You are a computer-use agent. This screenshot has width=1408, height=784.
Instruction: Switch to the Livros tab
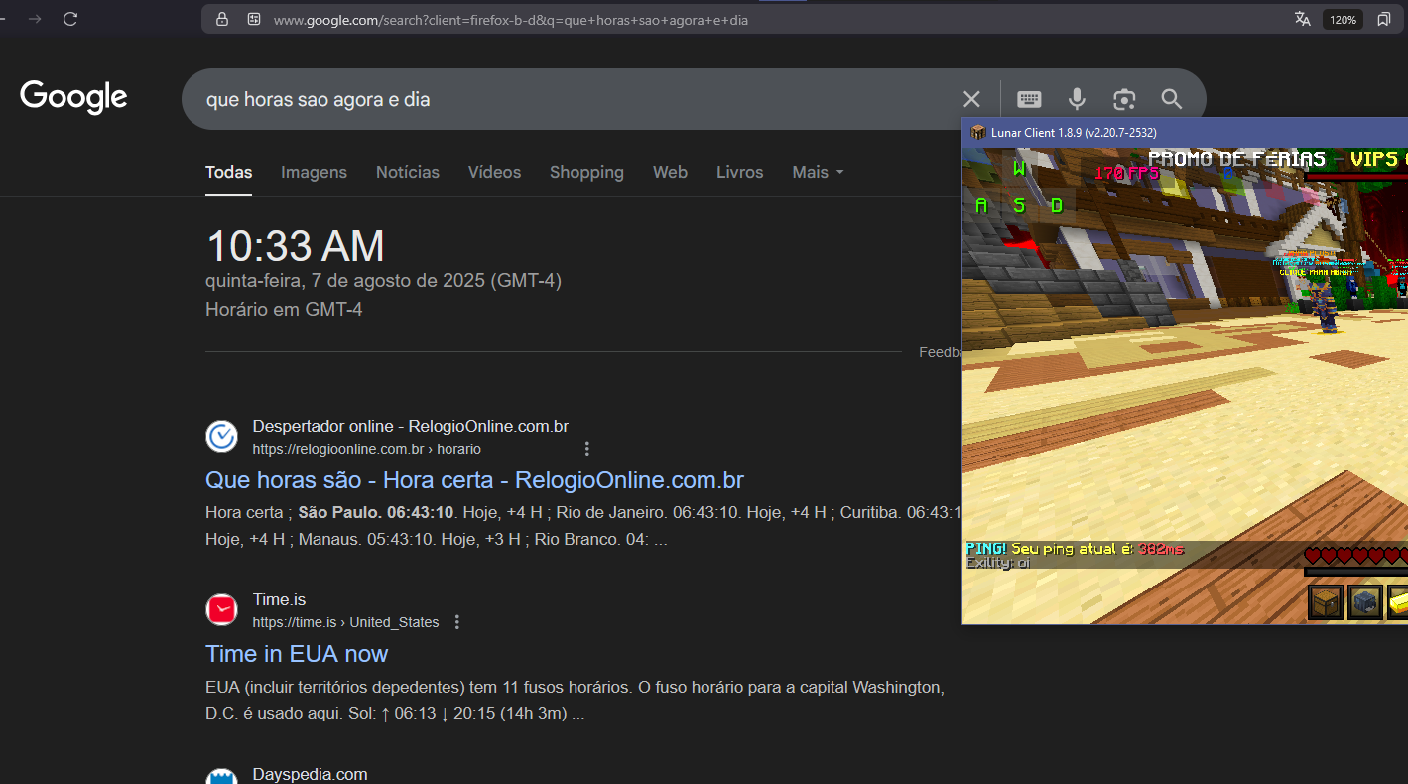tap(739, 172)
